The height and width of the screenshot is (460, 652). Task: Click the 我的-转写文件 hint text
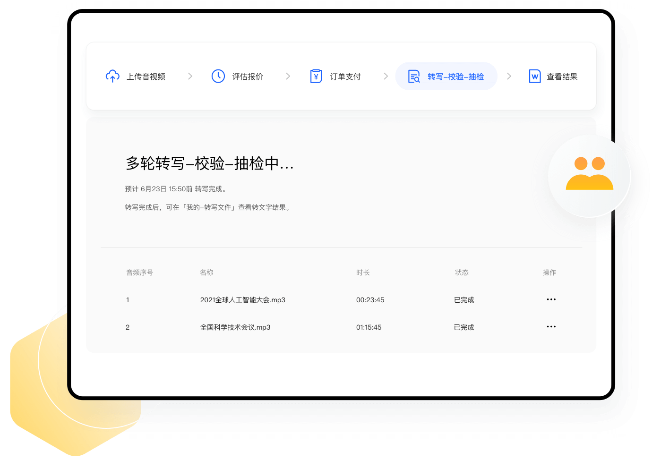click(208, 207)
